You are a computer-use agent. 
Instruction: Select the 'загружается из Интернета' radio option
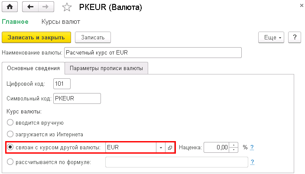10,134
